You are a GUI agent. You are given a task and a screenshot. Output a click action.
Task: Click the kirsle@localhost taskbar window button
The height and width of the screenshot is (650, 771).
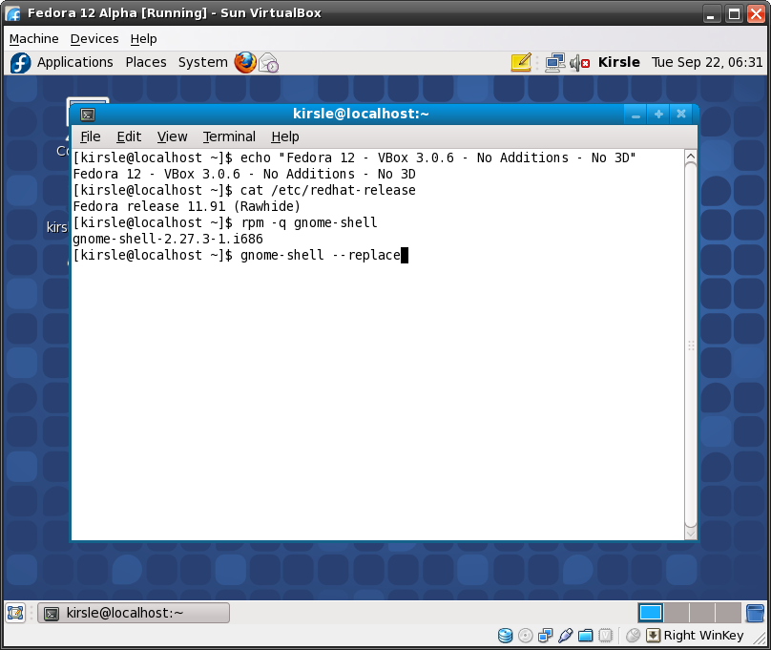tap(134, 613)
